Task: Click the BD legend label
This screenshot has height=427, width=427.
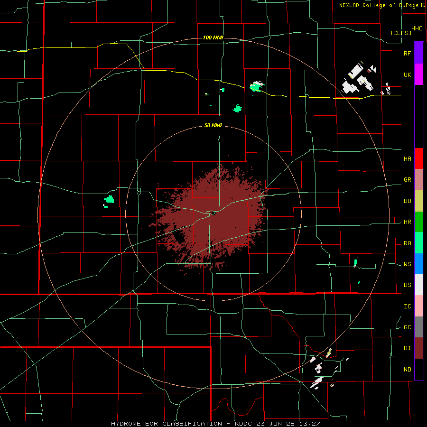Action: coord(407,201)
